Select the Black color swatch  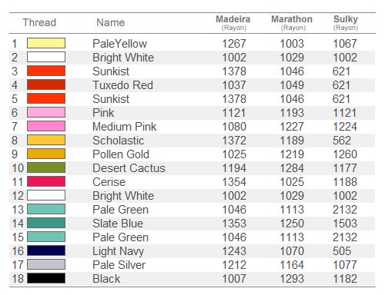point(46,278)
